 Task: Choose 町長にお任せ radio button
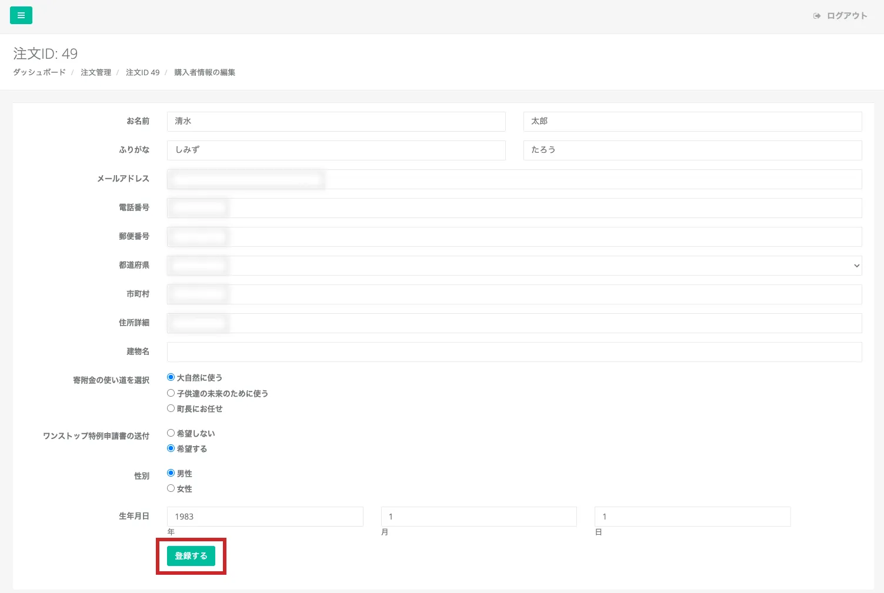click(x=171, y=408)
